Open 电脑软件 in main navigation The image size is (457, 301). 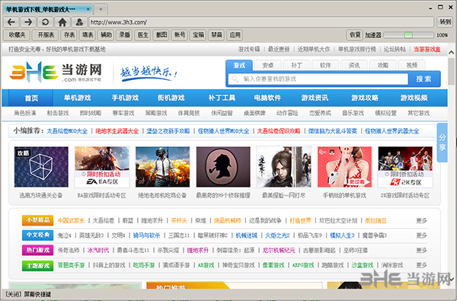[x=267, y=98]
